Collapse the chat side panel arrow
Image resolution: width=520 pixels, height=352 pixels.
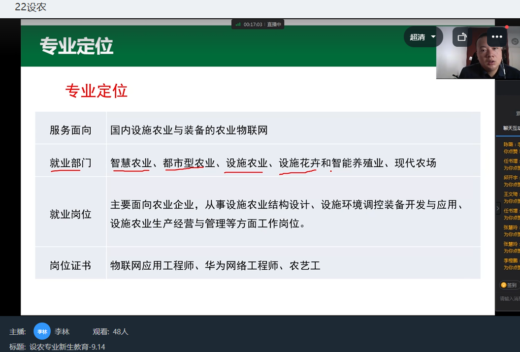coord(498,208)
